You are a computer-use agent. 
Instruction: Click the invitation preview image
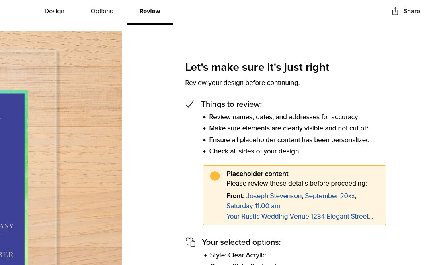tap(61, 148)
